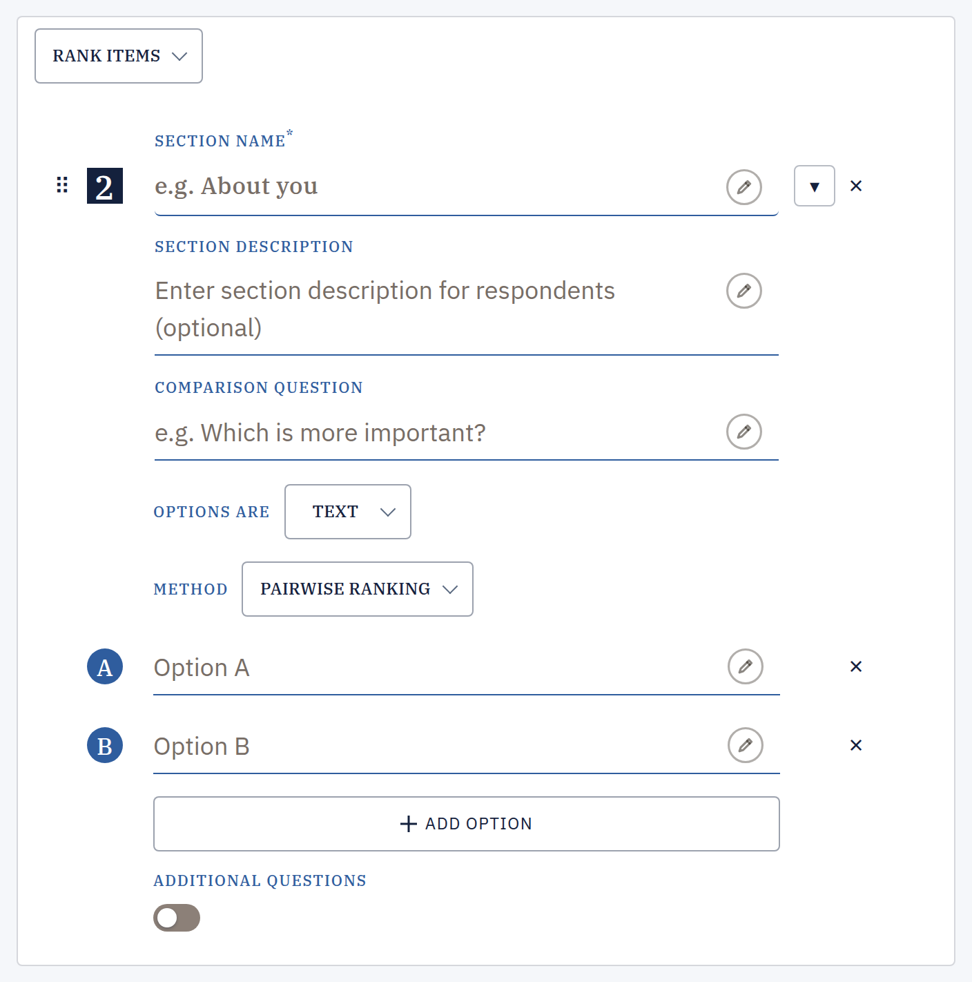The image size is (972, 982).
Task: Click the Option A text field
Action: point(438,668)
